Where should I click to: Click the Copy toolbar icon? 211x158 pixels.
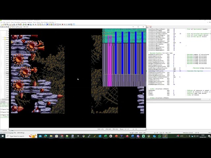[19, 24]
